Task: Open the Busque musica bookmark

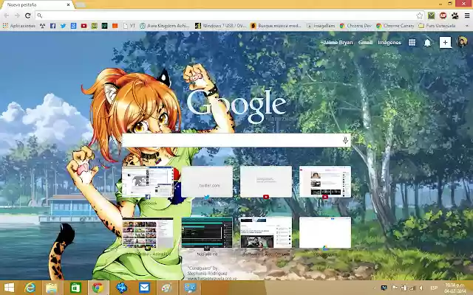Action: click(276, 26)
